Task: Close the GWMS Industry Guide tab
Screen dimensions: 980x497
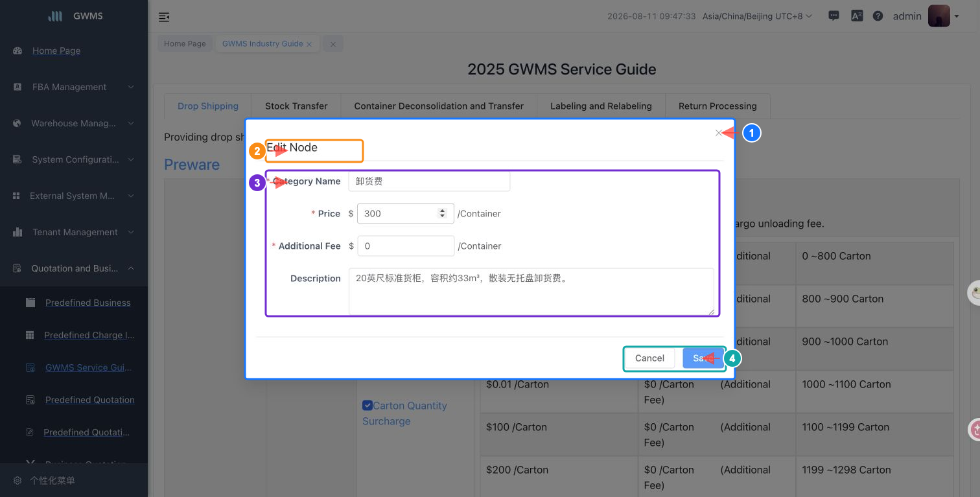Action: pos(309,44)
